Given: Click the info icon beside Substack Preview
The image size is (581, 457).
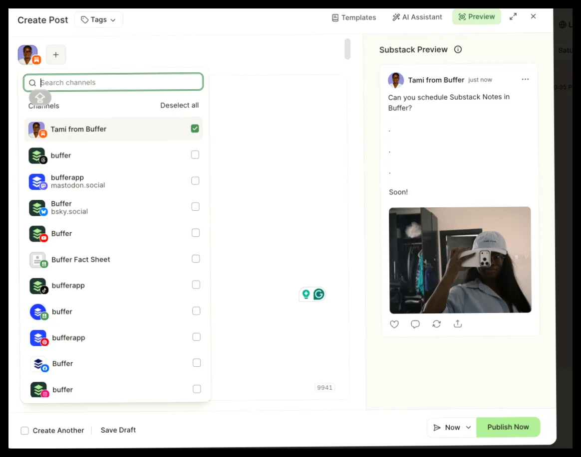Looking at the screenshot, I should coord(458,49).
